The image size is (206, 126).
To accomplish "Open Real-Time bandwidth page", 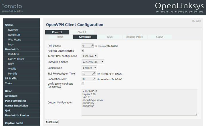I will tap(14, 54).
